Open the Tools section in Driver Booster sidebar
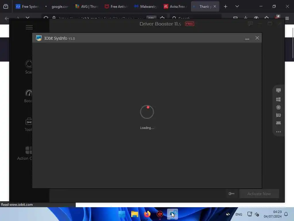The image size is (294, 221). pyautogui.click(x=28, y=125)
